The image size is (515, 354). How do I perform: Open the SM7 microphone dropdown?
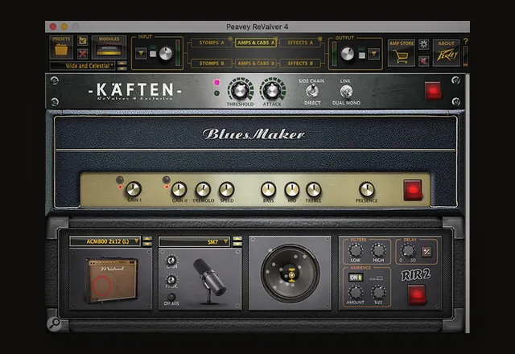point(194,242)
